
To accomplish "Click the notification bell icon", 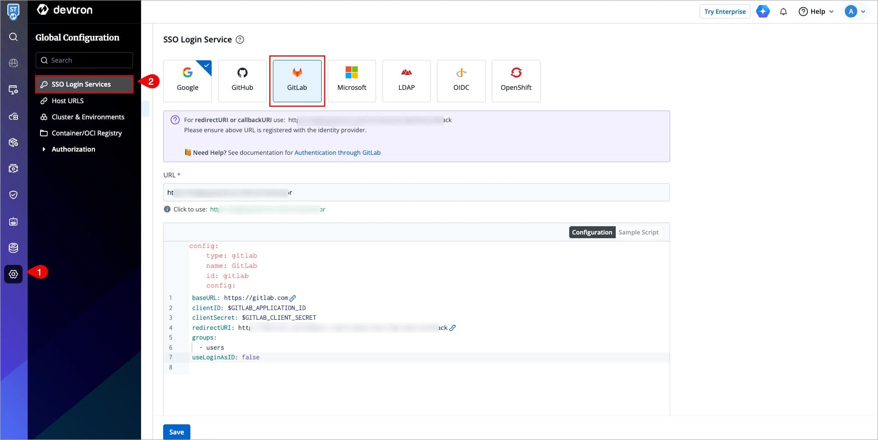I will pyautogui.click(x=783, y=12).
